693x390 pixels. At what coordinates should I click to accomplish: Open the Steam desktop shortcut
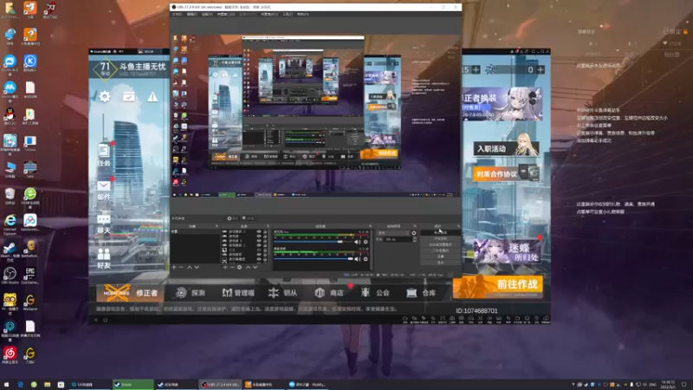tap(10, 251)
